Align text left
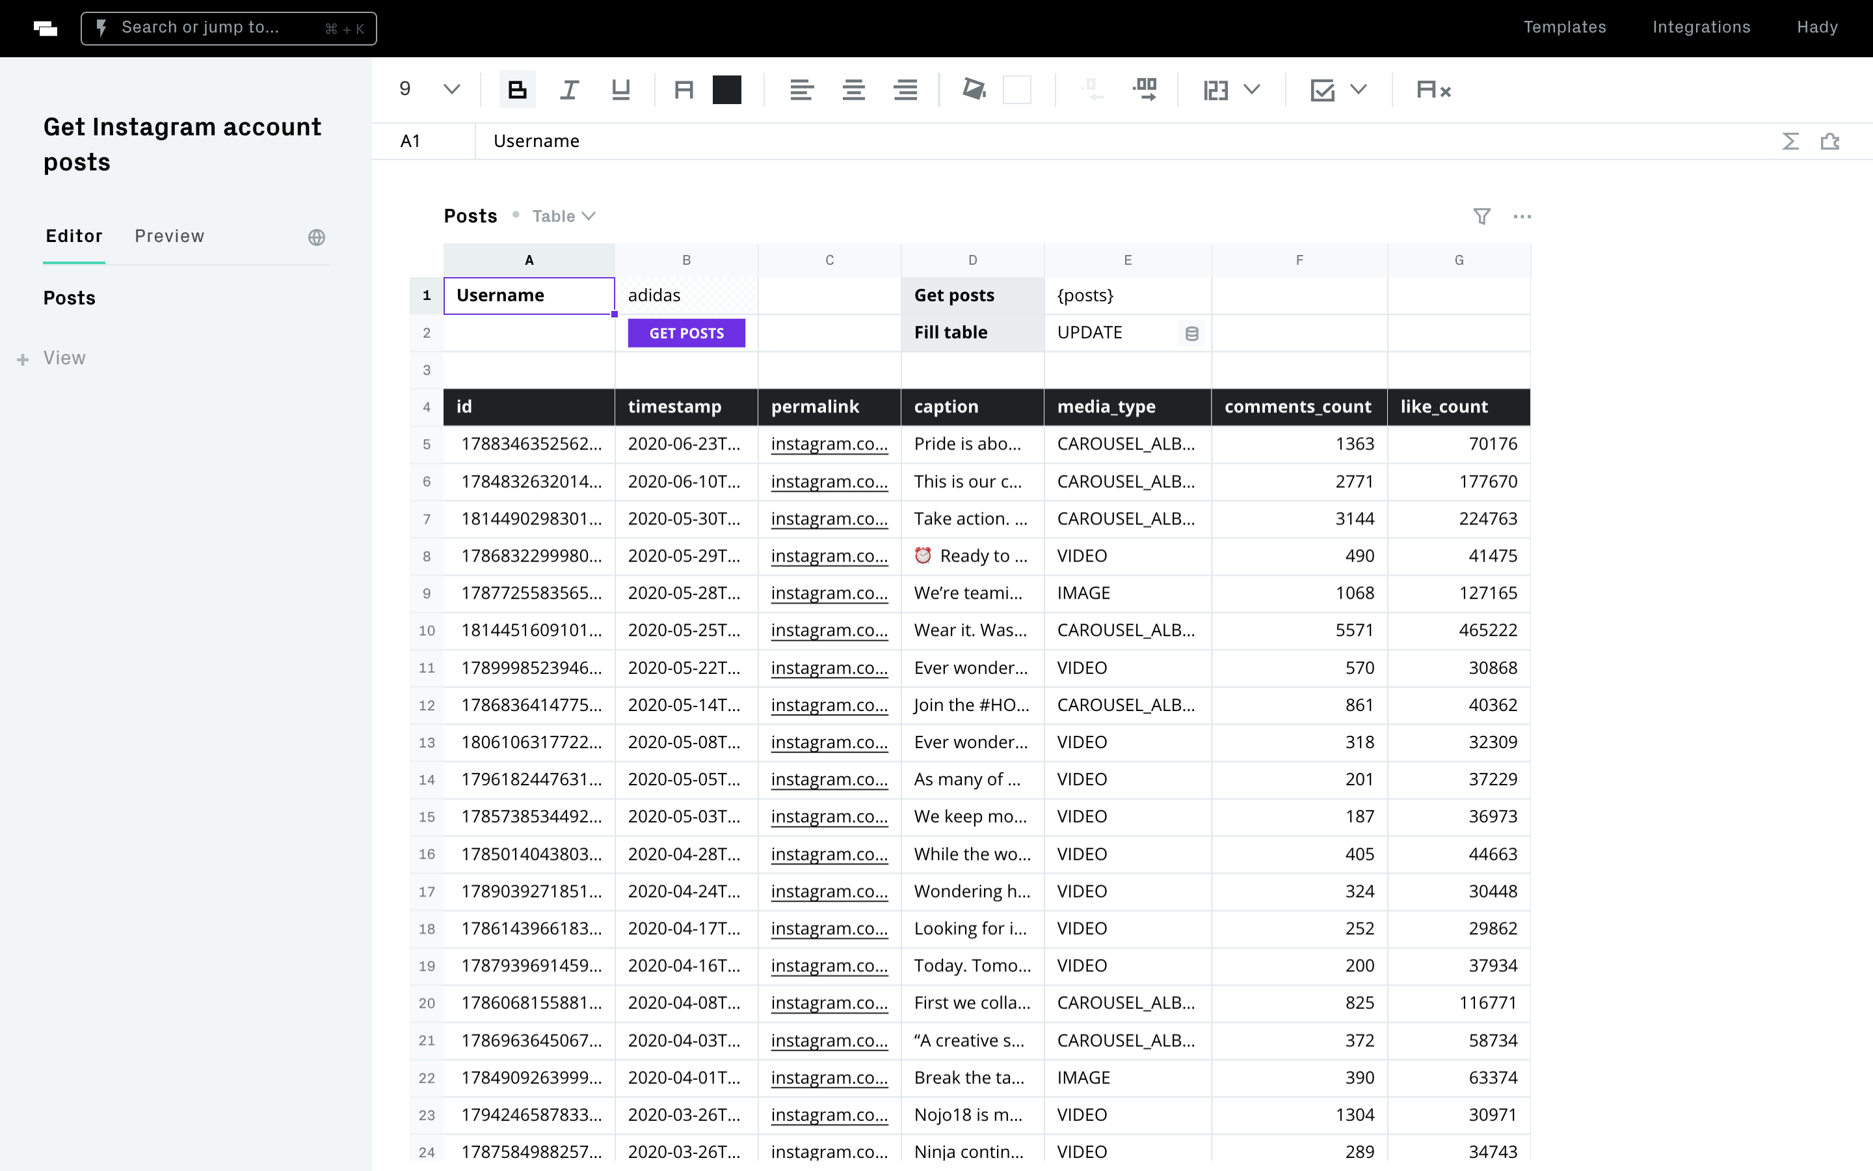The image size is (1873, 1171). (x=801, y=90)
